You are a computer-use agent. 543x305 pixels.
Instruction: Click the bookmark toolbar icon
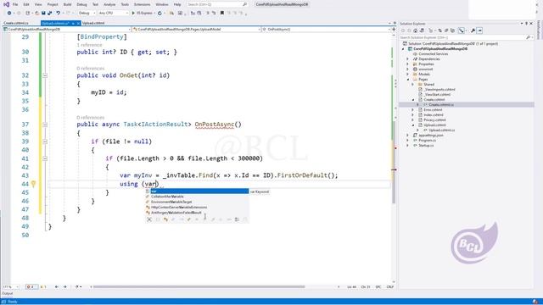click(x=222, y=13)
